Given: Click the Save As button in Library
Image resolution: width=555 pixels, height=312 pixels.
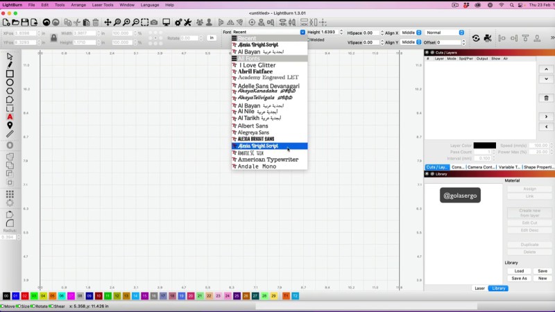Looking at the screenshot, I should [x=519, y=278].
